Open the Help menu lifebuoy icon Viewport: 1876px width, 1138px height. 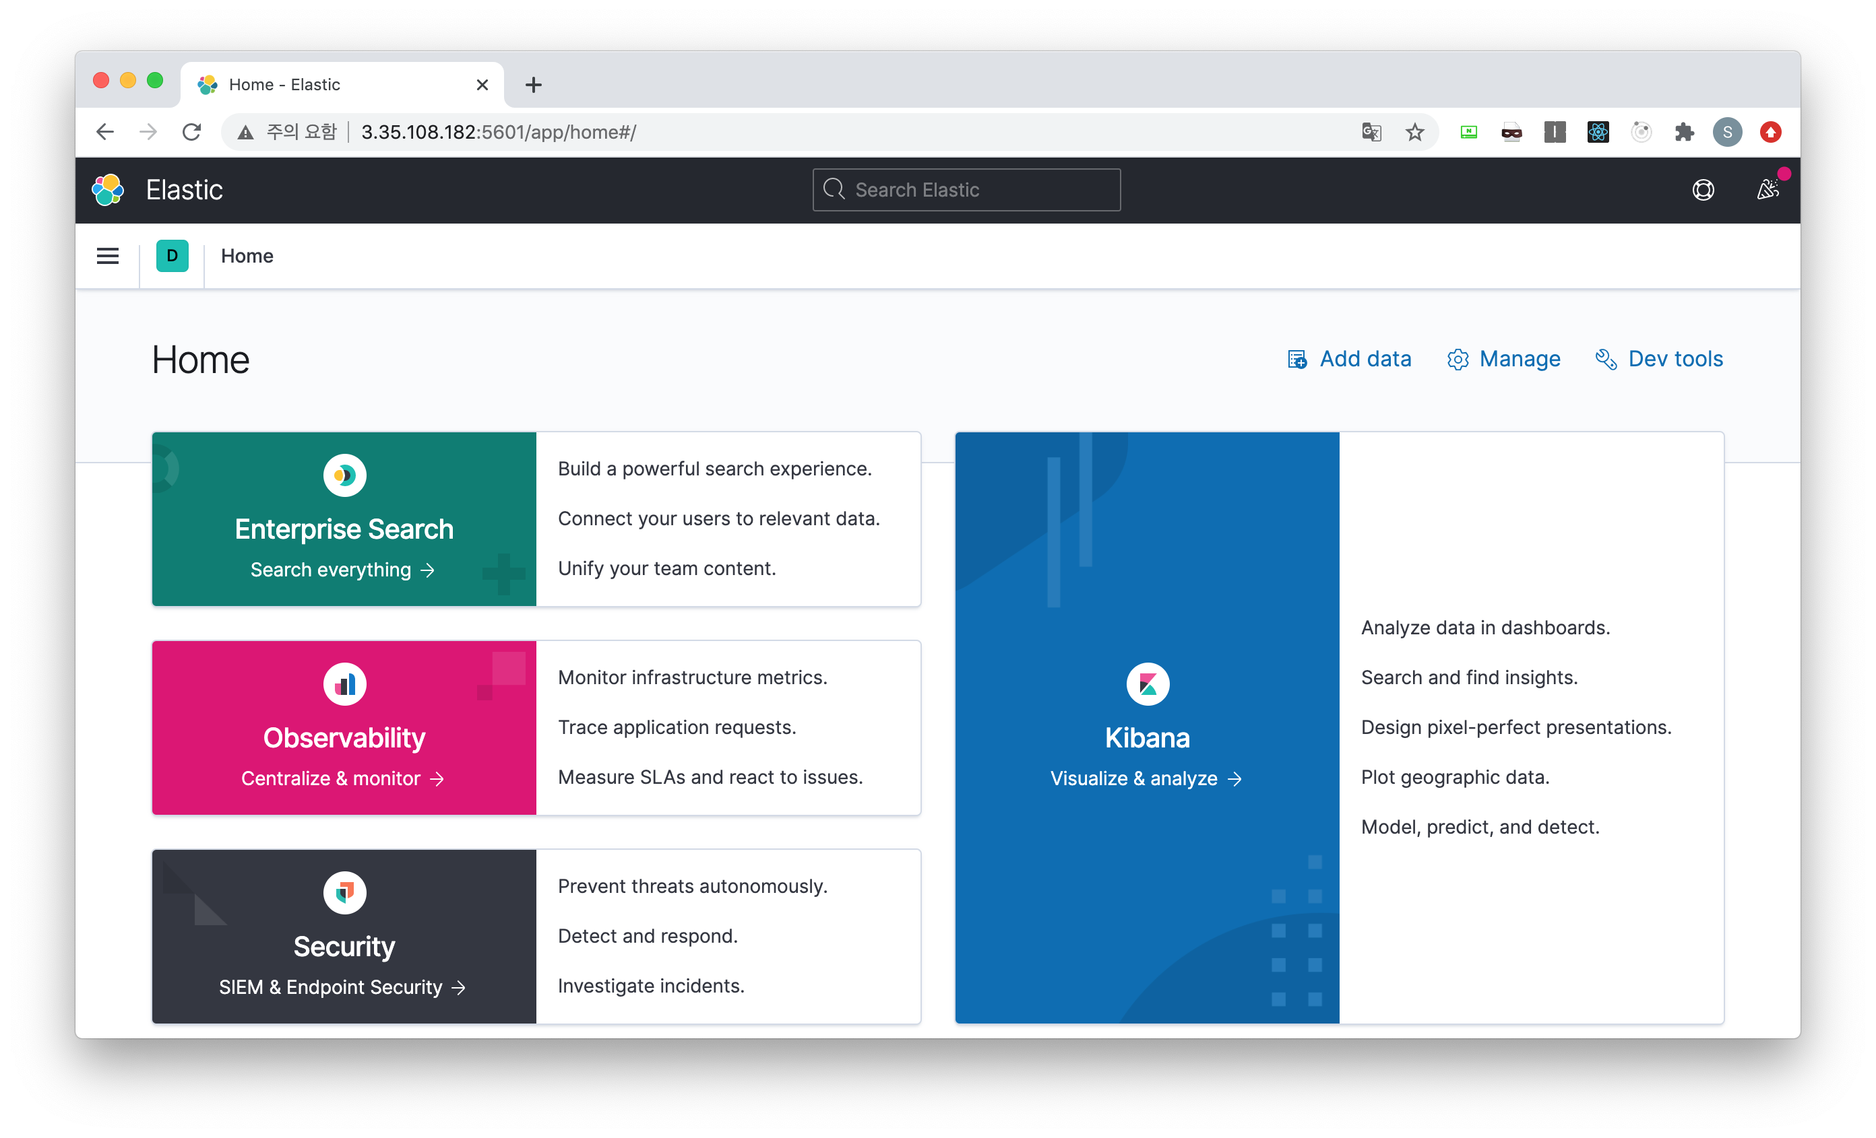point(1703,190)
